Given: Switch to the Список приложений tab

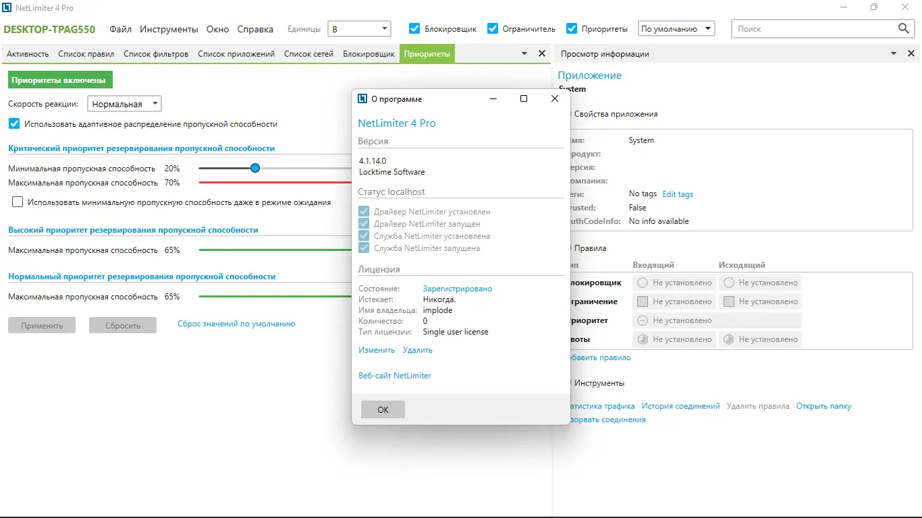Looking at the screenshot, I should [x=236, y=54].
